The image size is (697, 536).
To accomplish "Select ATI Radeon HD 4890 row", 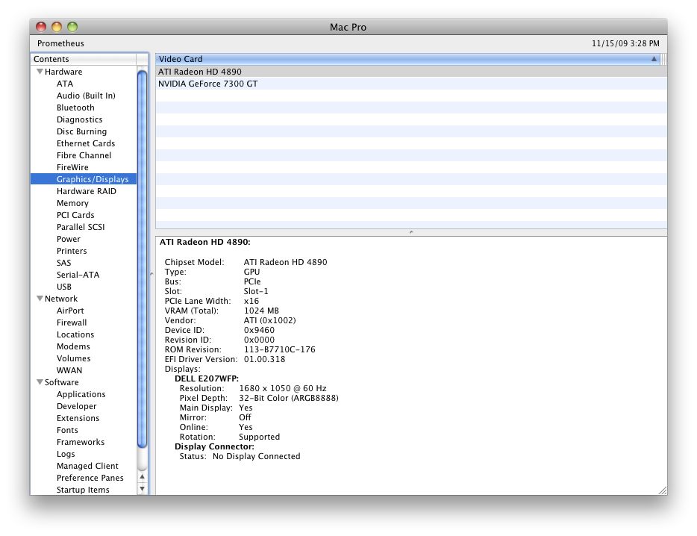I will coord(410,72).
